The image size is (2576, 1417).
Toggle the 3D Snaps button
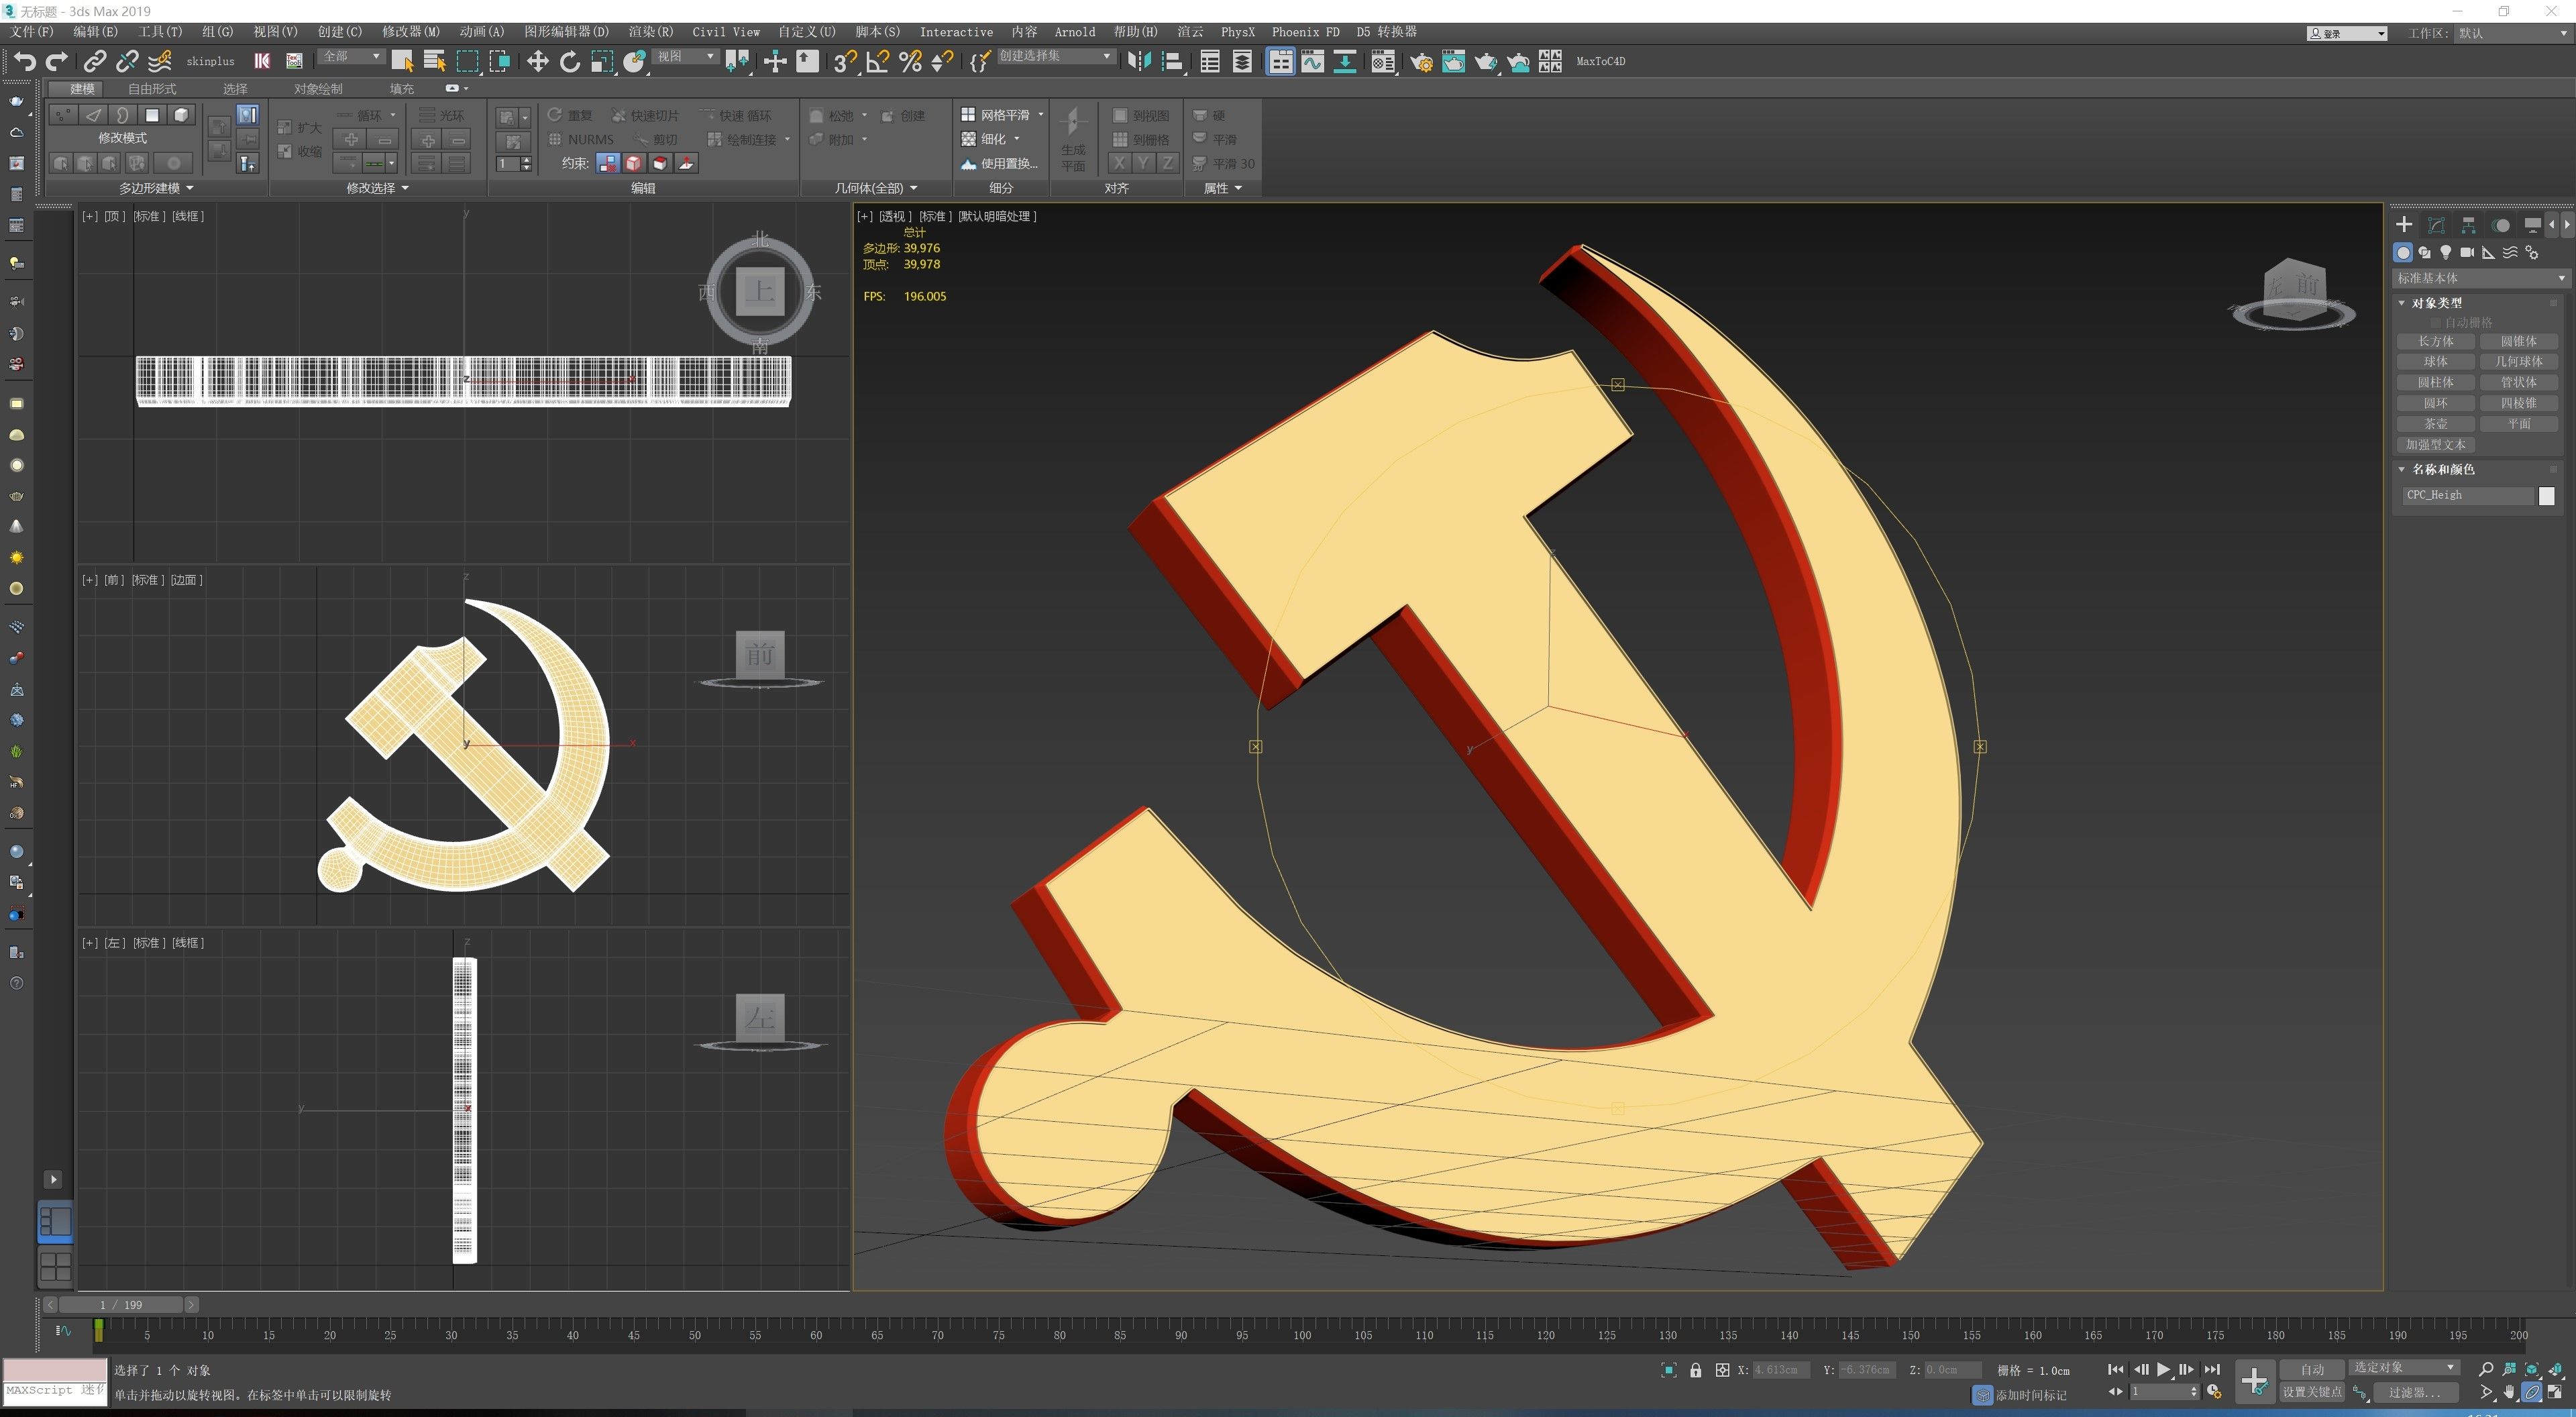[x=844, y=62]
